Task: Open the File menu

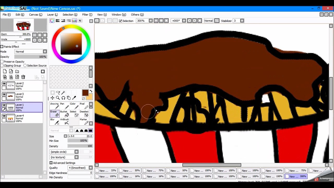Action: [x=7, y=15]
